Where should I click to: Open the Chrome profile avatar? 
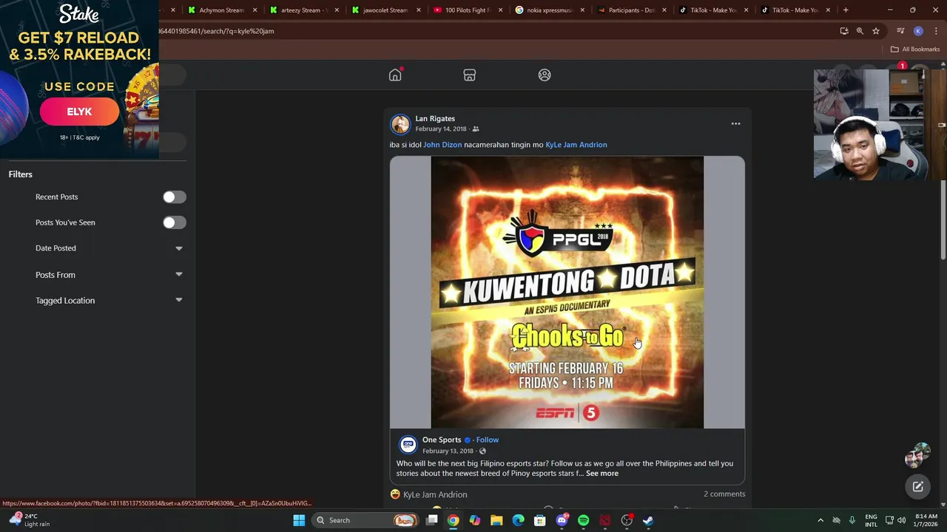[x=918, y=31]
